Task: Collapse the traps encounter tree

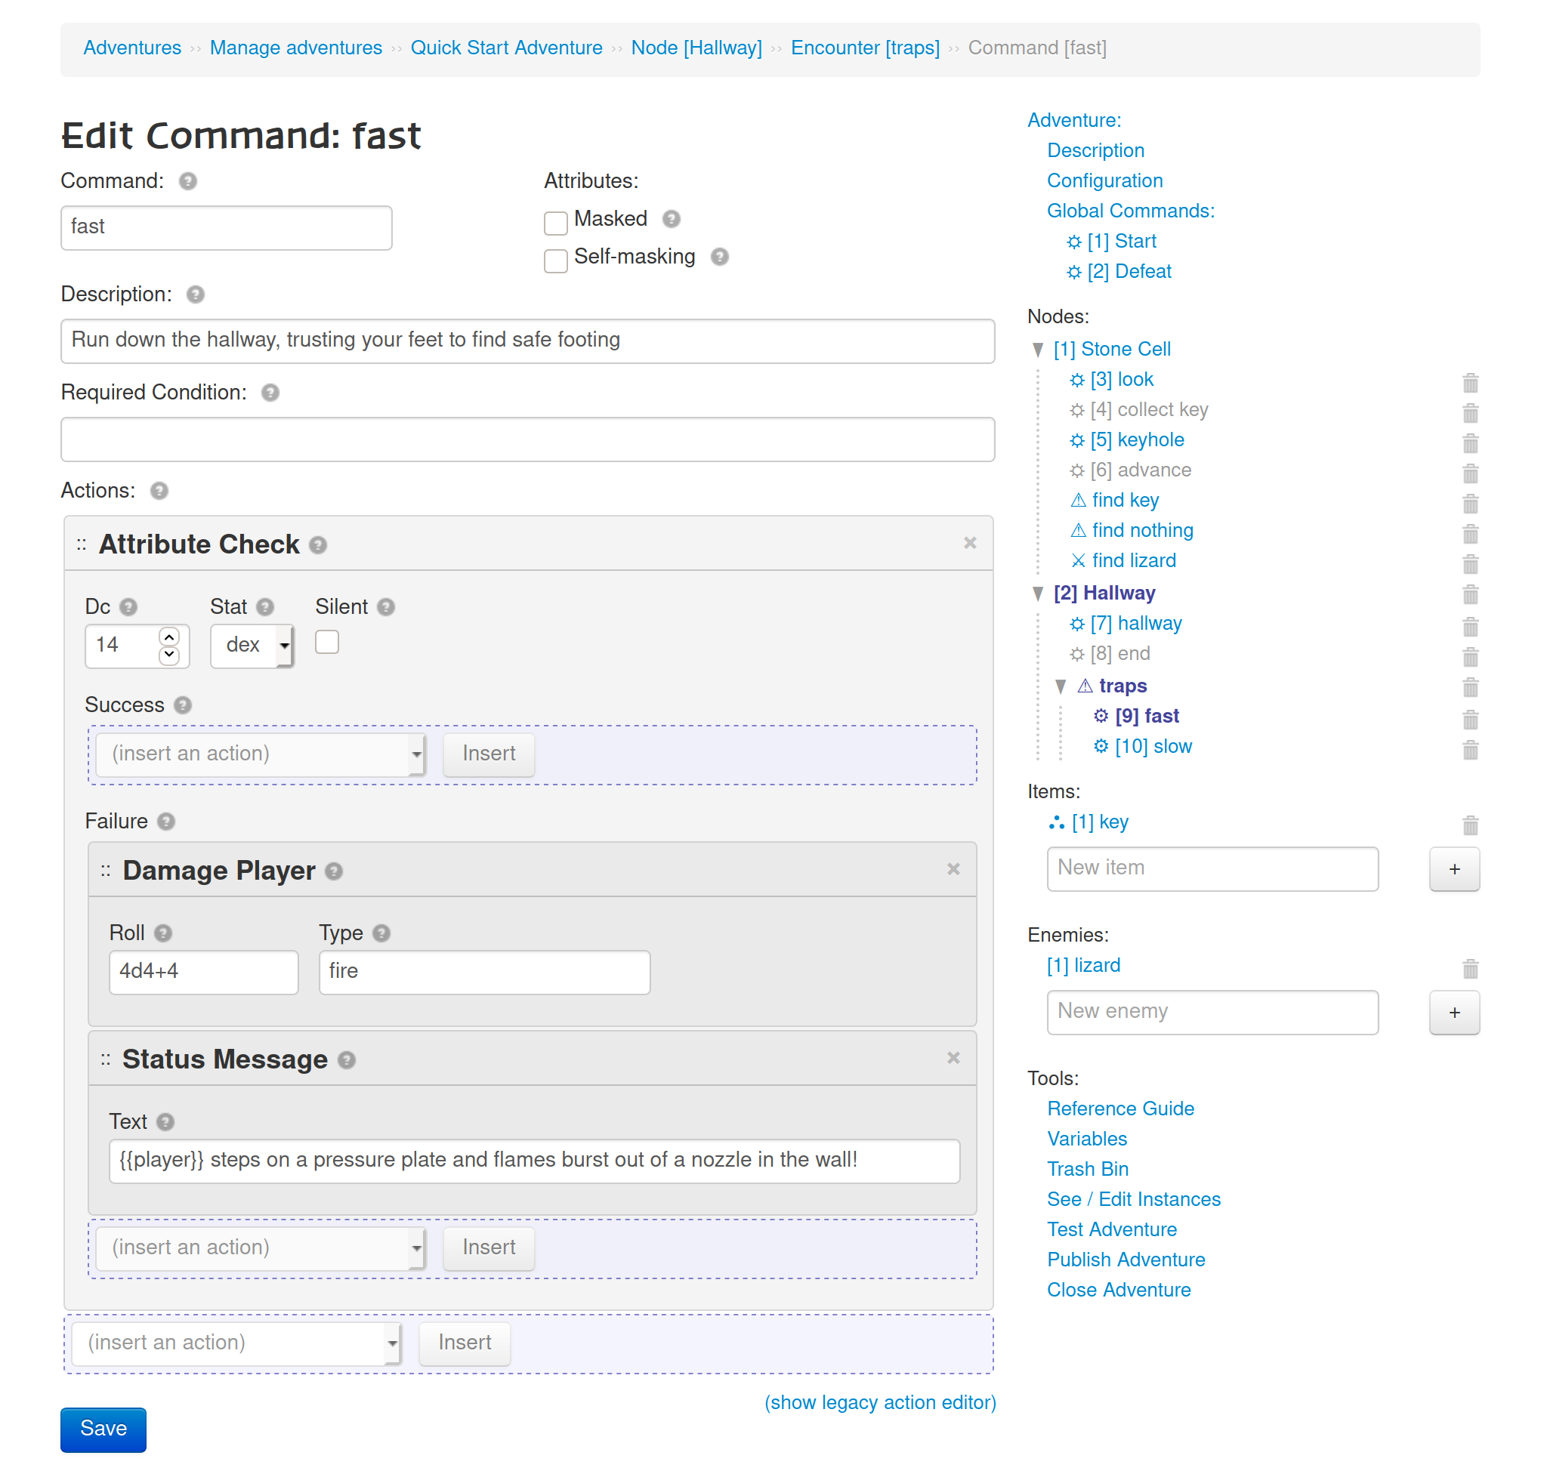Action: pyautogui.click(x=1060, y=686)
